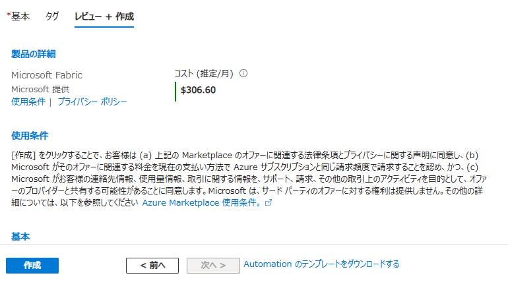Click the info icon beside コスト (推定/月)
This screenshot has height=292, width=508.
243,73
